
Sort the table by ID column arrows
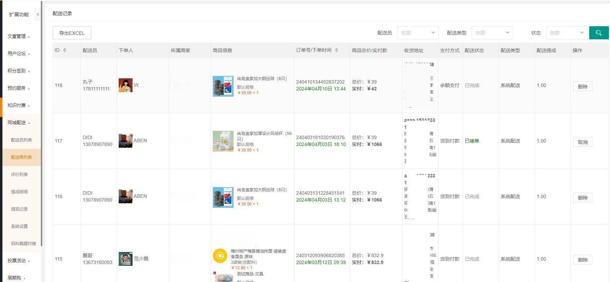(x=64, y=50)
